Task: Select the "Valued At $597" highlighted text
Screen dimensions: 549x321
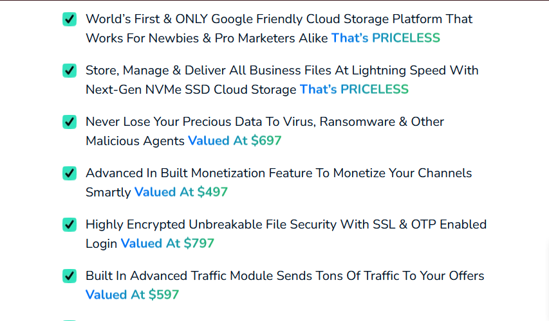Action: click(132, 295)
